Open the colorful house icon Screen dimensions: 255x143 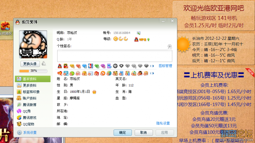coord(134,74)
